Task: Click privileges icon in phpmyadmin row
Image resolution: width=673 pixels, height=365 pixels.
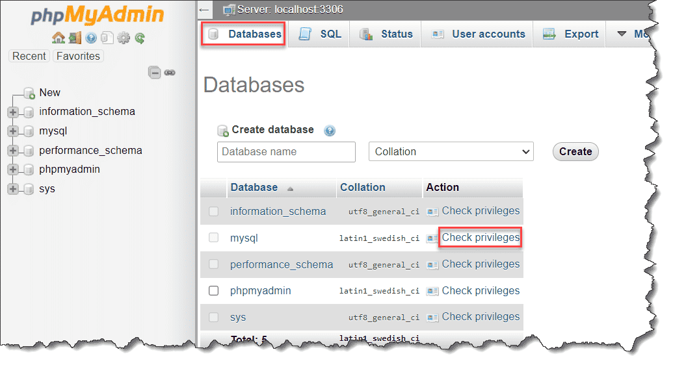Action: pos(432,292)
